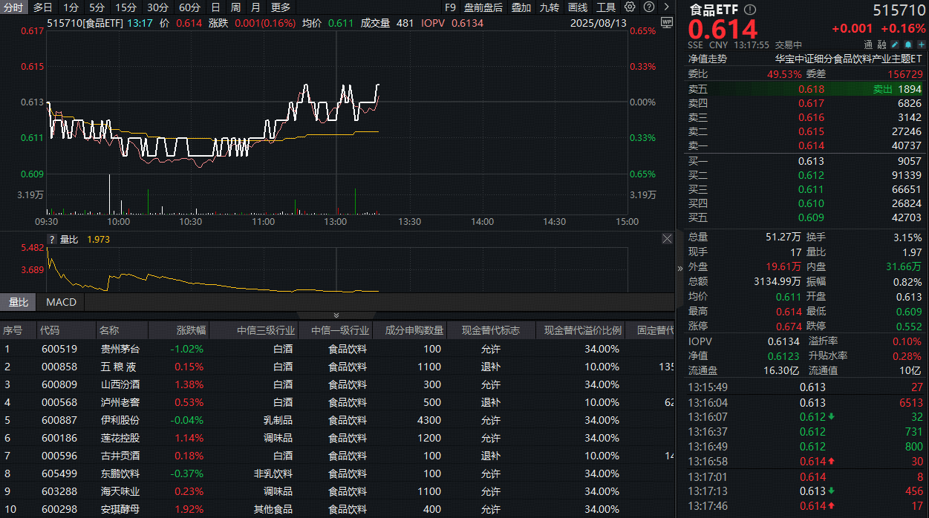
Task: Select the 15分 period tab
Action: pyautogui.click(x=126, y=7)
